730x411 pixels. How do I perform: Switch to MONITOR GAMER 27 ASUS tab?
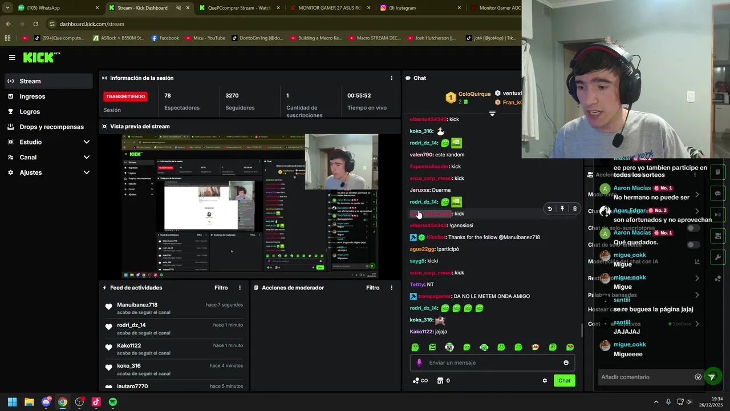pyautogui.click(x=331, y=8)
